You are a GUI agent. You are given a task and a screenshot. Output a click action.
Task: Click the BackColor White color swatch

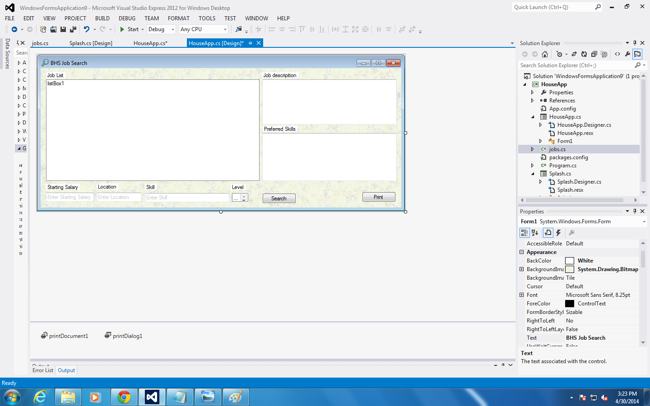570,261
